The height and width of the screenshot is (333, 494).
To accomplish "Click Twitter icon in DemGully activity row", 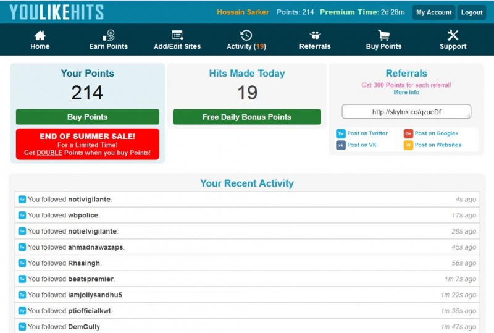I will 22,327.
